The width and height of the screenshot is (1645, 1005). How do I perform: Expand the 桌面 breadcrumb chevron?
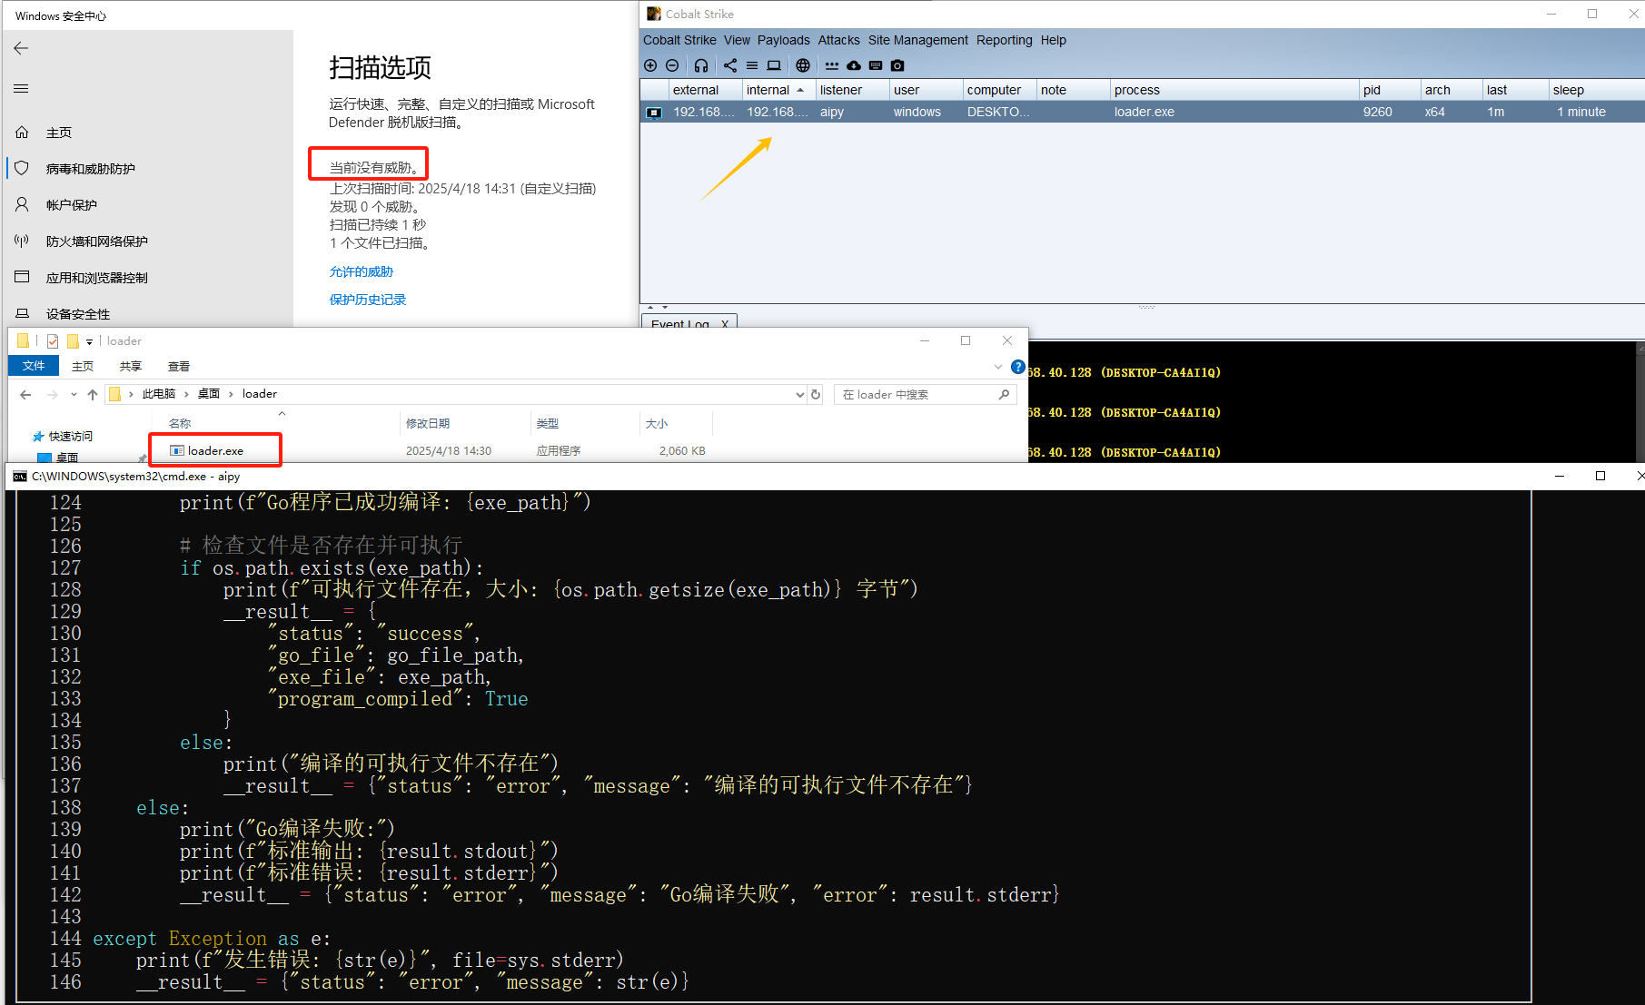point(231,394)
